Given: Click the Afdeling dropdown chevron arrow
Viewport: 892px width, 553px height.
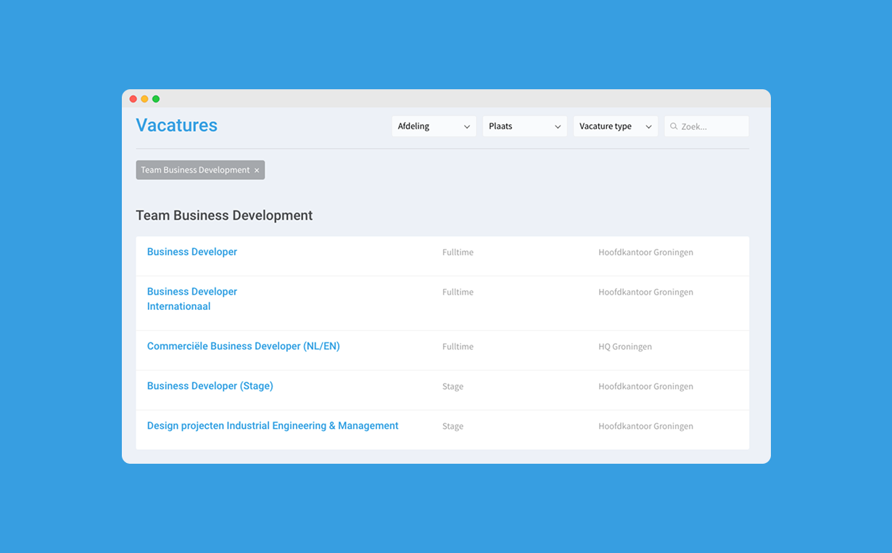Looking at the screenshot, I should click(467, 127).
